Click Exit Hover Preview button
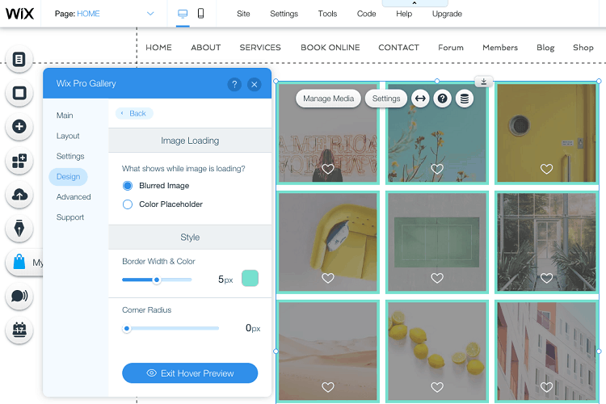606x404 pixels. click(190, 373)
